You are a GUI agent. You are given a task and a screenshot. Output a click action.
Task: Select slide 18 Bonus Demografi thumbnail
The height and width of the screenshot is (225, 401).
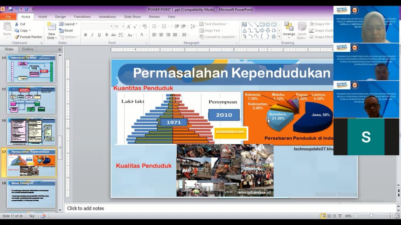tap(31, 194)
